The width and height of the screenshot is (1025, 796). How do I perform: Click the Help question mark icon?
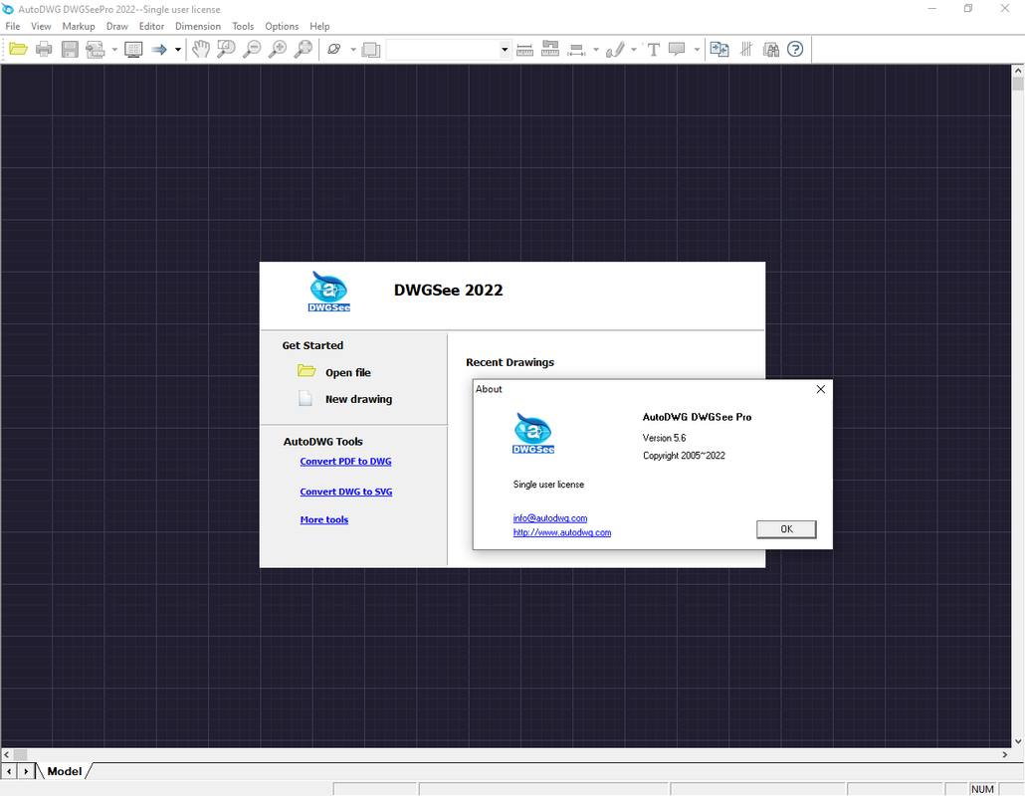795,49
